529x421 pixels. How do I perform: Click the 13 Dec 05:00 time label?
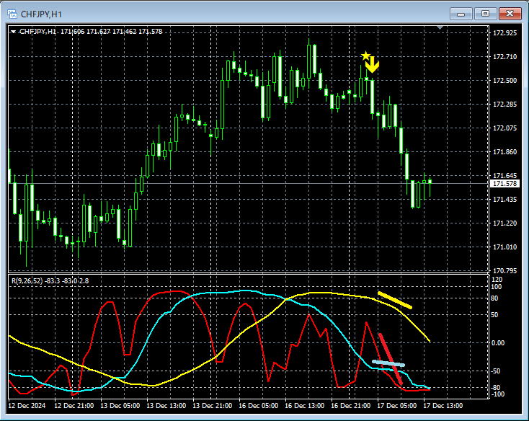pyautogui.click(x=120, y=405)
